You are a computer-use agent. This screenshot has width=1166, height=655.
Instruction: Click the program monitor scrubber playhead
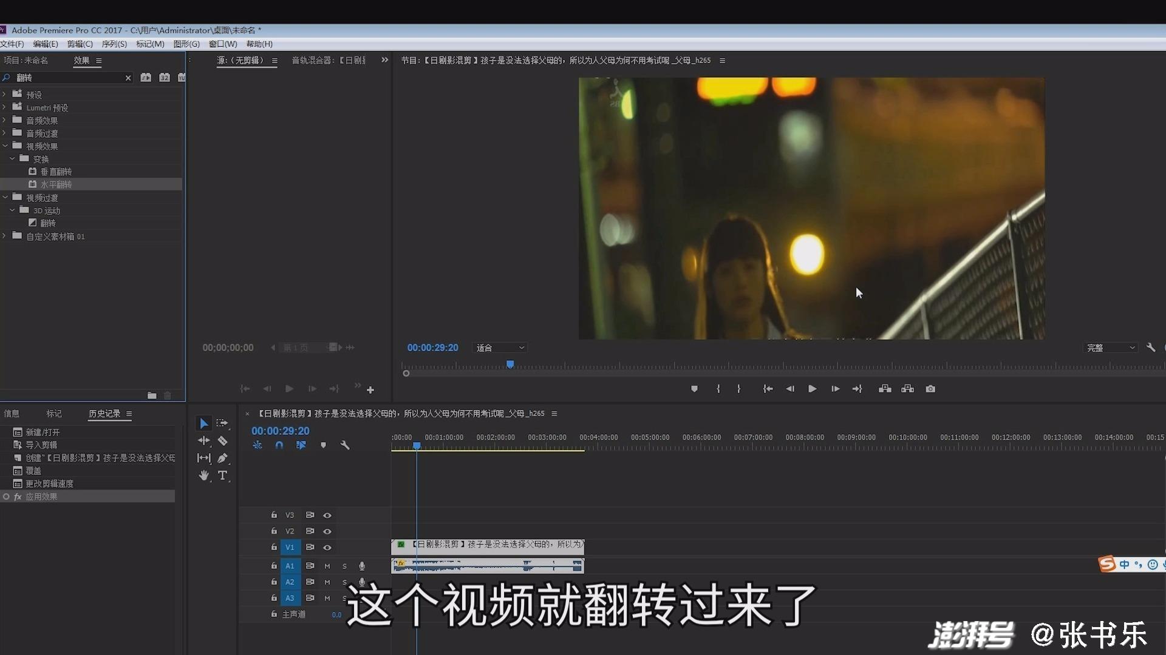point(510,364)
